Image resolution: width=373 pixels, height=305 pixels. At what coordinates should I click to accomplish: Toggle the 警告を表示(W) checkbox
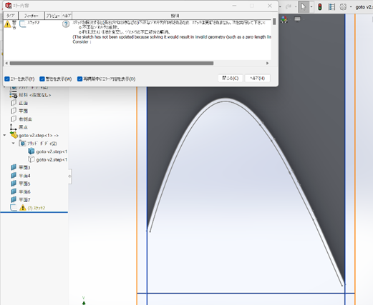click(x=42, y=79)
